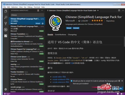This screenshot has width=125, height=95.
Task: Open the vscode-editor project link
Action: (59, 77)
